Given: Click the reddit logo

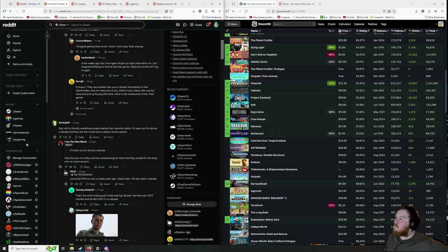Looking at the screenshot, I should [x=9, y=25].
